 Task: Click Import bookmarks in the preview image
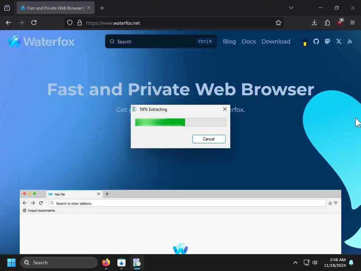(x=39, y=210)
